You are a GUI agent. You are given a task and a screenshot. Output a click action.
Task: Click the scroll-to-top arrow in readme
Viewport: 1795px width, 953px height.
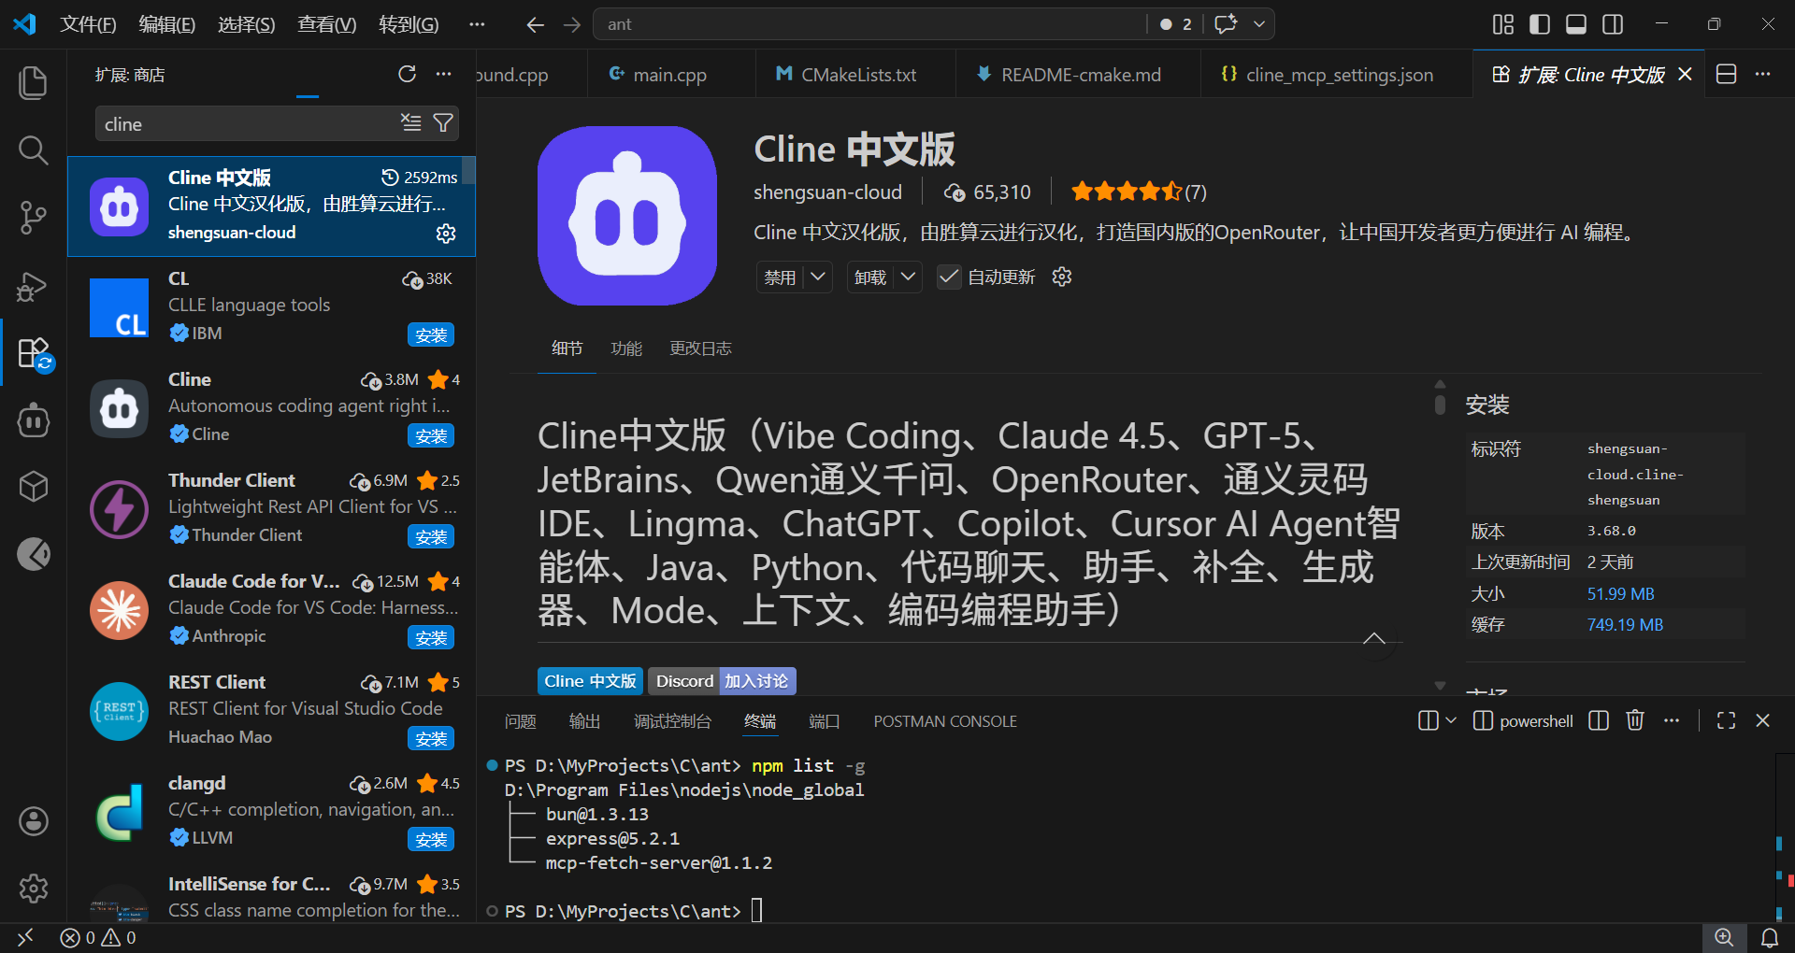coord(1374,639)
